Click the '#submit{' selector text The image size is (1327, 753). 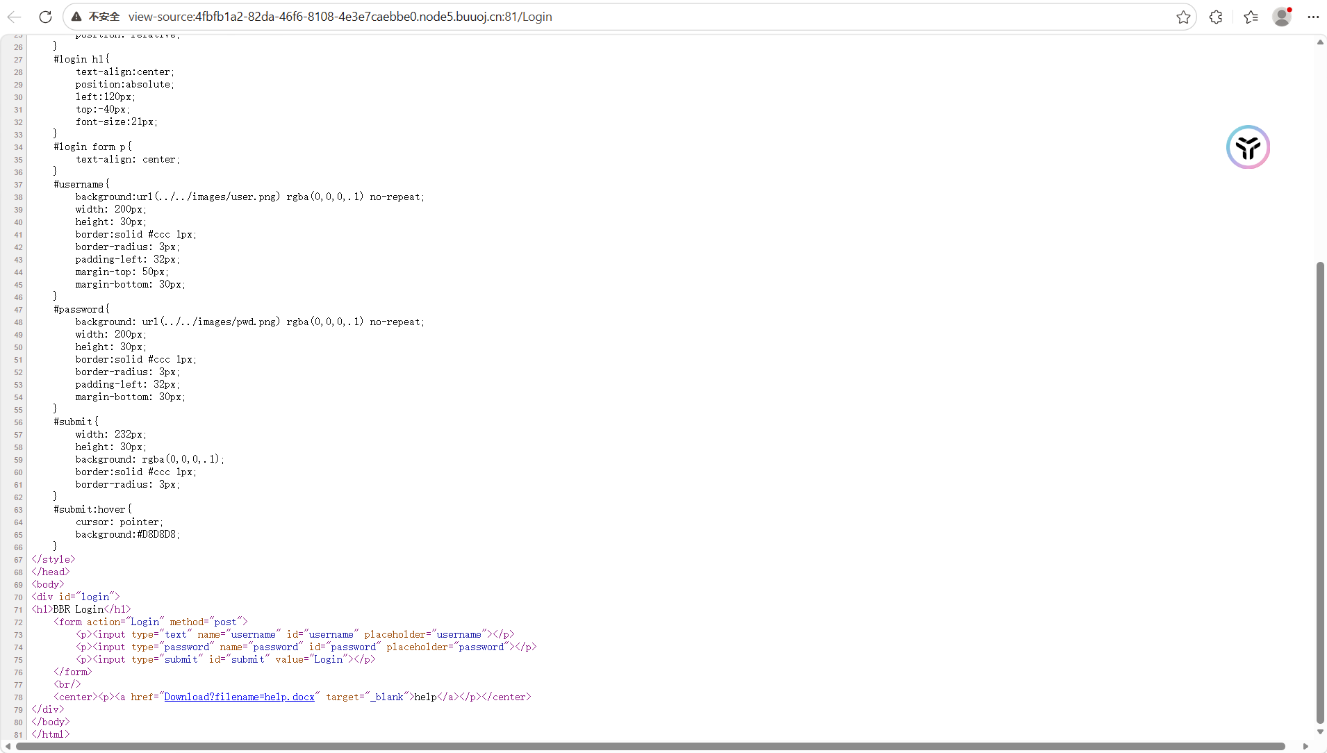point(76,422)
